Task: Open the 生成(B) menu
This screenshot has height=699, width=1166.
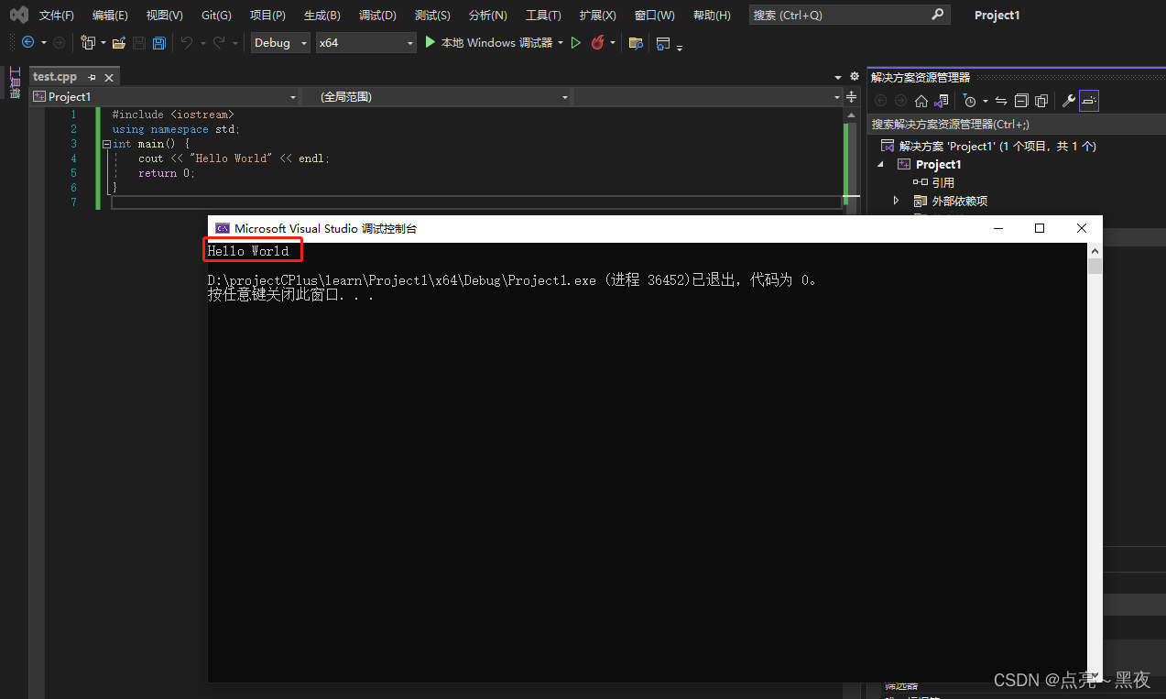Action: [321, 15]
